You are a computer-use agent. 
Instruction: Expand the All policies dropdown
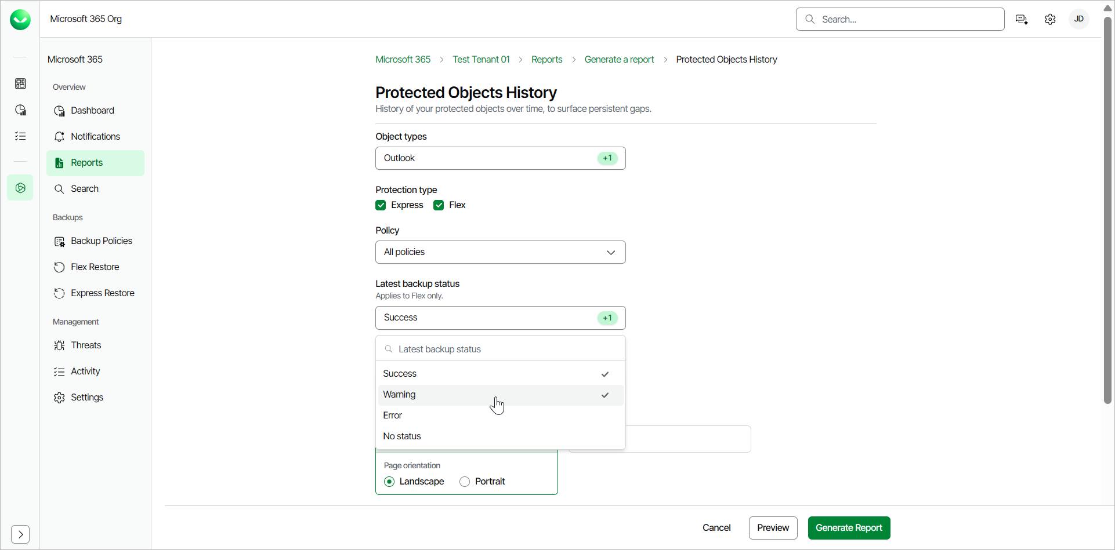[501, 252]
